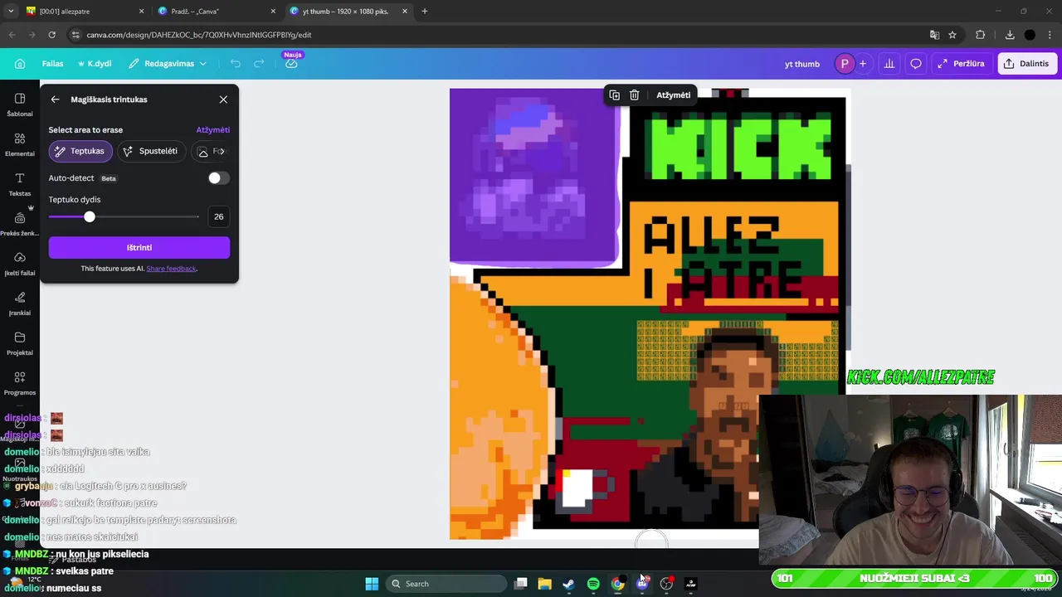
Task: Click the yt thumb design title
Action: [802, 64]
